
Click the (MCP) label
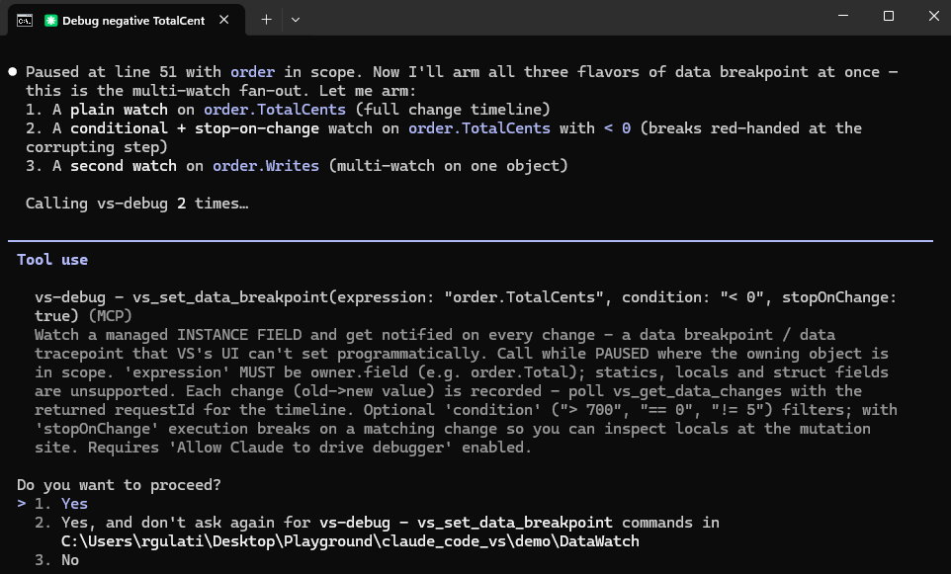[x=110, y=316]
